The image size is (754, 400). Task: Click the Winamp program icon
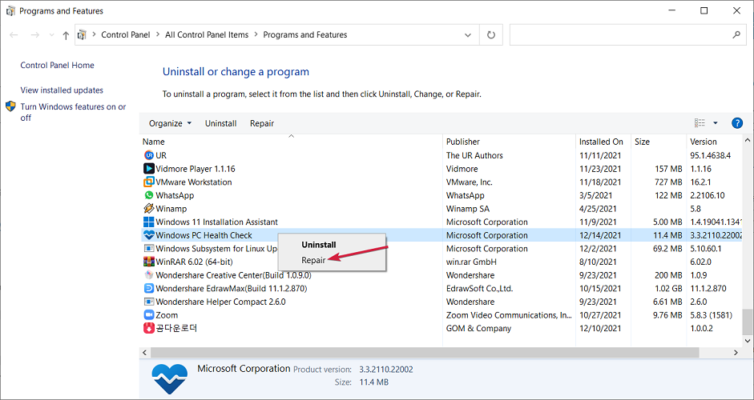point(148,209)
